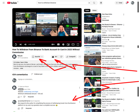Open VOLKOVA endscreen suggestion card
Viewport: 139px width, 112px height.
(x=26, y=30)
